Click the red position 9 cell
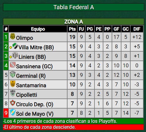Screen dimensions: 146x132 coord(6,113)
